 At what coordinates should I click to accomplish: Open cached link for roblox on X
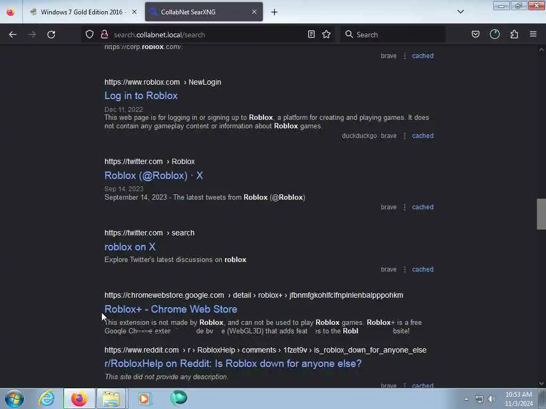423,269
